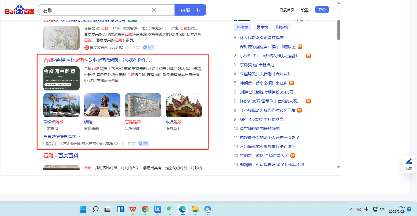Click cement sculpture house thumbnail image
The width and height of the screenshot is (417, 216).
(x=184, y=105)
